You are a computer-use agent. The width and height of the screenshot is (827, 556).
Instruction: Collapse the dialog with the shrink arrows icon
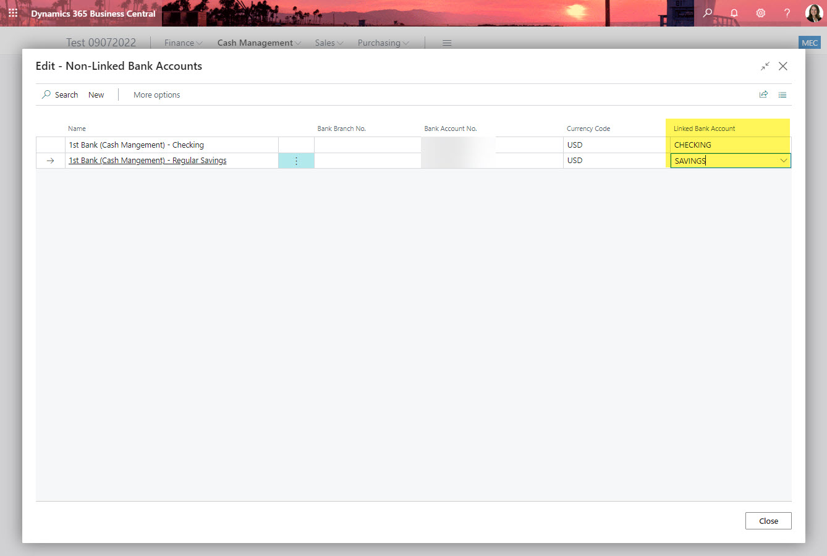click(765, 66)
